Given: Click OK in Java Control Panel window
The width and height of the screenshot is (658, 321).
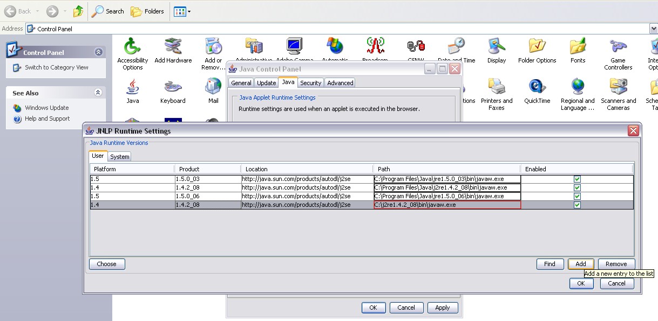Looking at the screenshot, I should pos(373,308).
